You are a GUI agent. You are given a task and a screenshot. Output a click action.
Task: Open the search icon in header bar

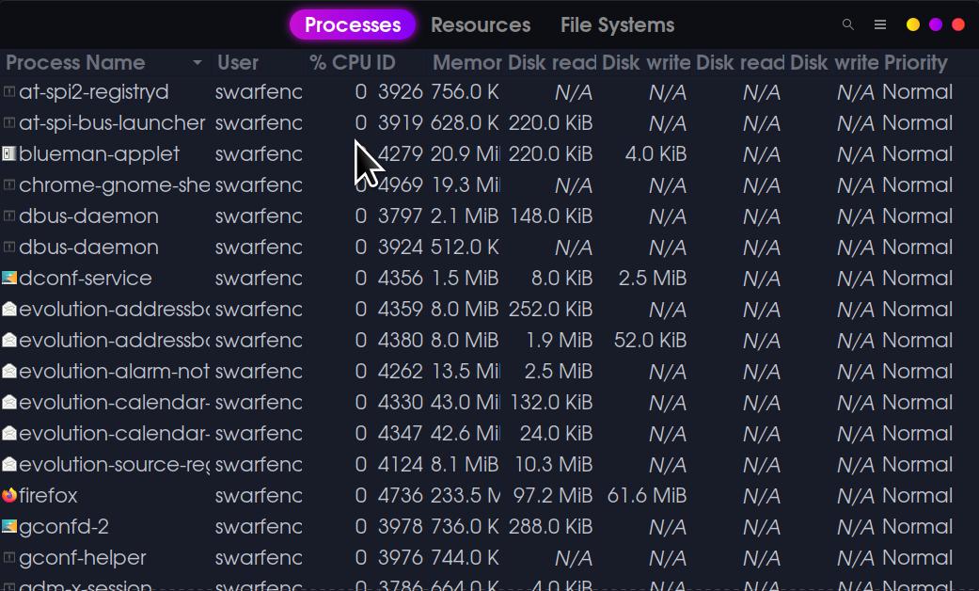coord(847,25)
